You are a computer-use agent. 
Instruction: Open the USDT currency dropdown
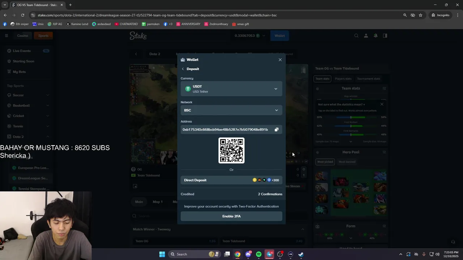tap(231, 89)
